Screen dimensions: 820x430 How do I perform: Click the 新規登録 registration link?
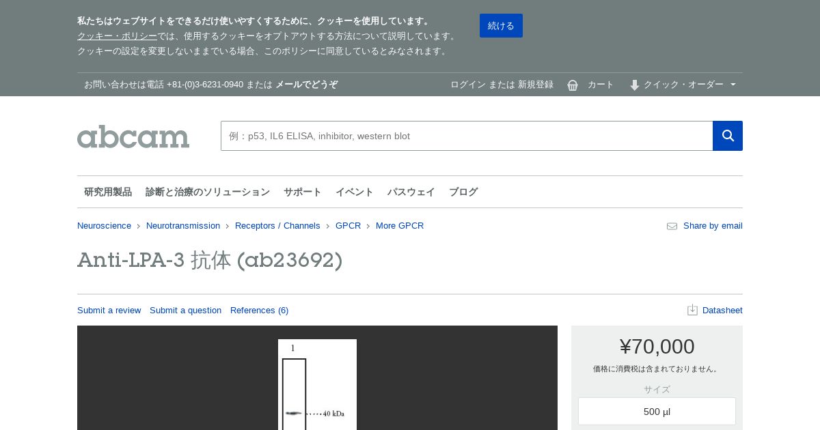point(536,85)
